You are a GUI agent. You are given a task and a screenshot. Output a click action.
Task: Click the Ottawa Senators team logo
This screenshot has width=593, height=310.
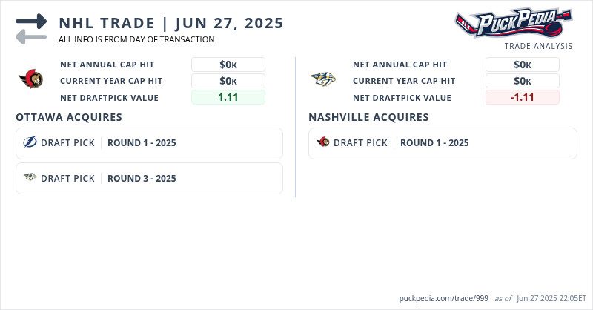coord(31,78)
